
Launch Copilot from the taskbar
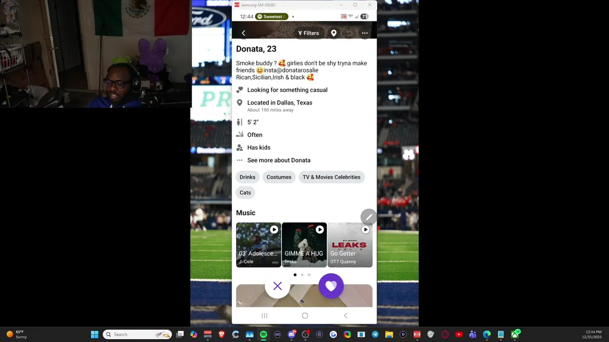[x=194, y=334]
